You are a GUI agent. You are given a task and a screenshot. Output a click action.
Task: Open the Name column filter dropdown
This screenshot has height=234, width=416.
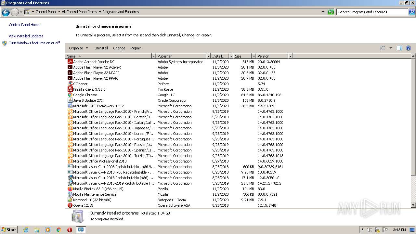pos(154,56)
